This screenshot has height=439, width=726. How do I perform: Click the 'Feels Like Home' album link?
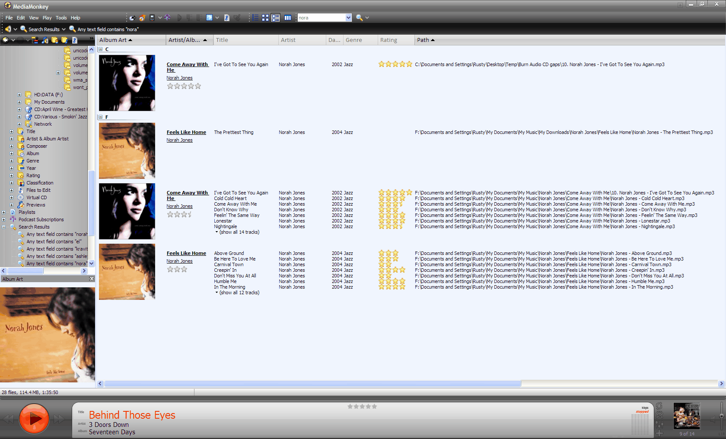(186, 132)
